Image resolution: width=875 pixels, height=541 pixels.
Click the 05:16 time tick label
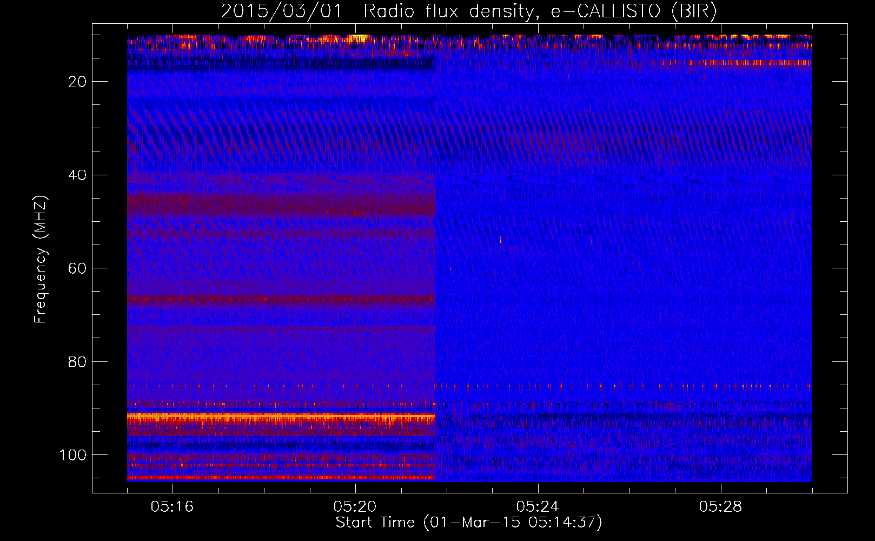pyautogui.click(x=173, y=507)
